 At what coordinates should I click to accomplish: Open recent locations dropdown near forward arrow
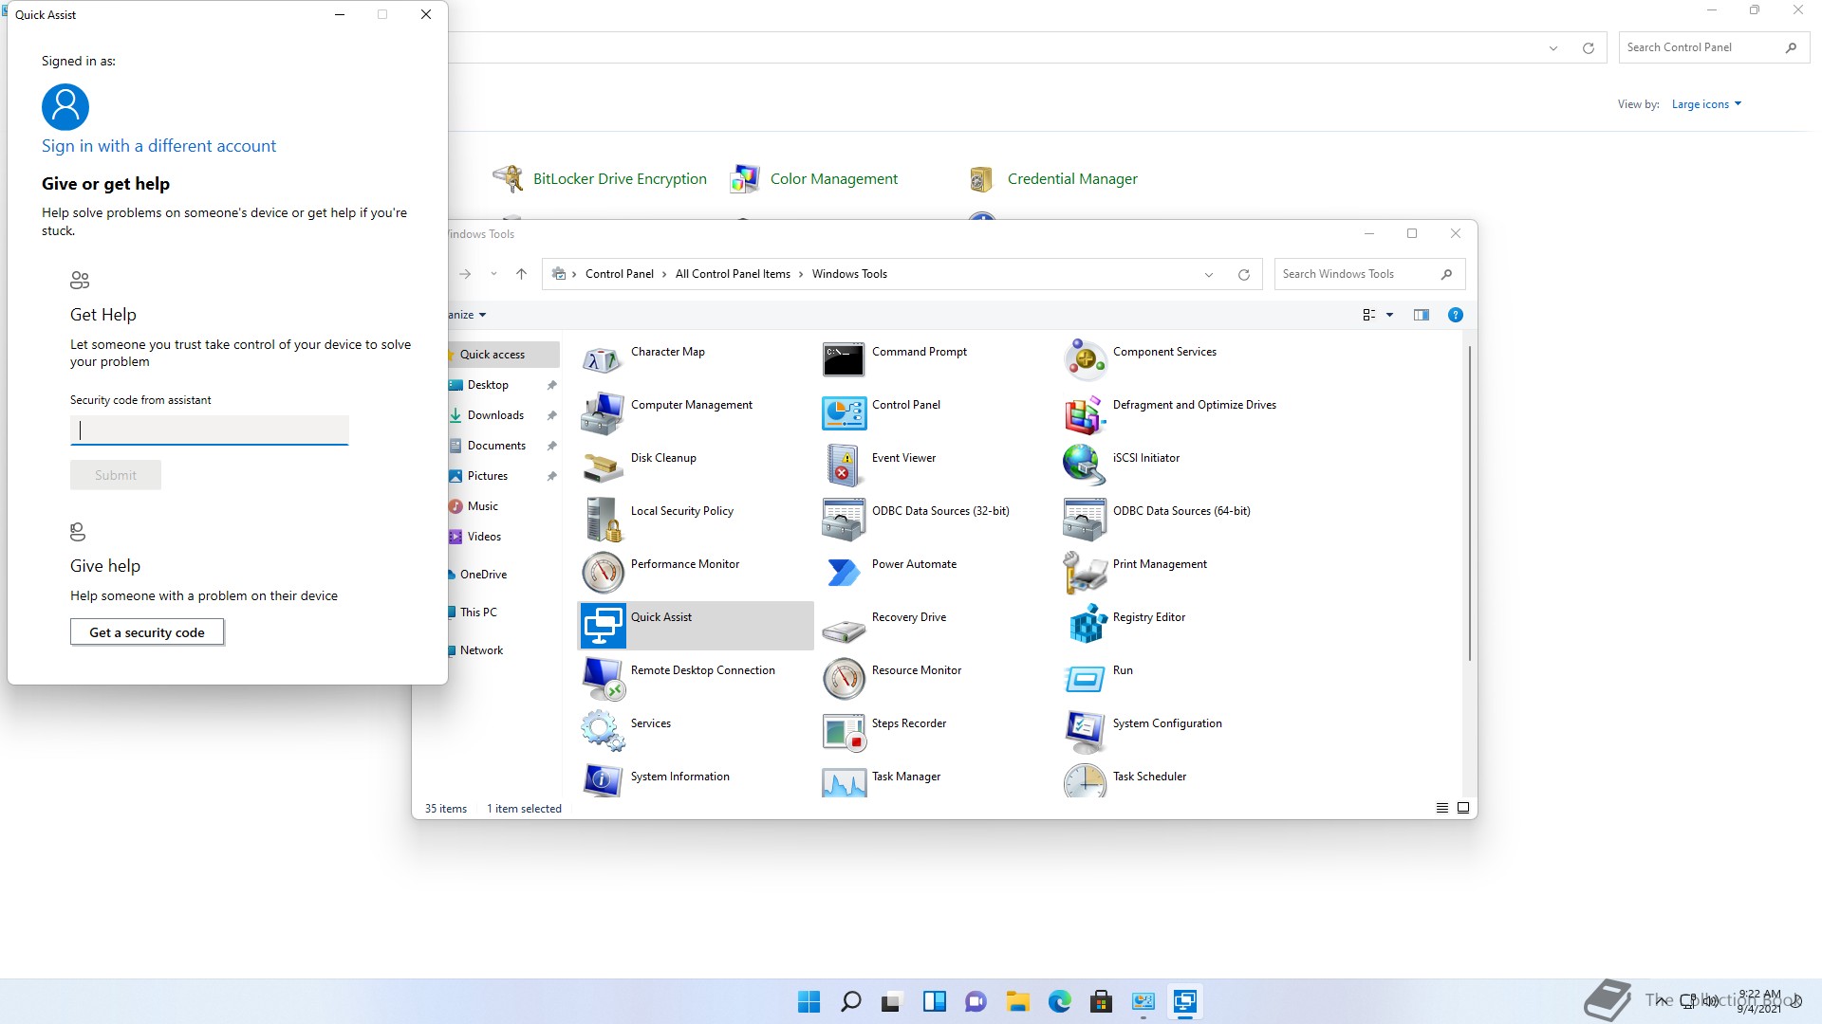point(493,274)
